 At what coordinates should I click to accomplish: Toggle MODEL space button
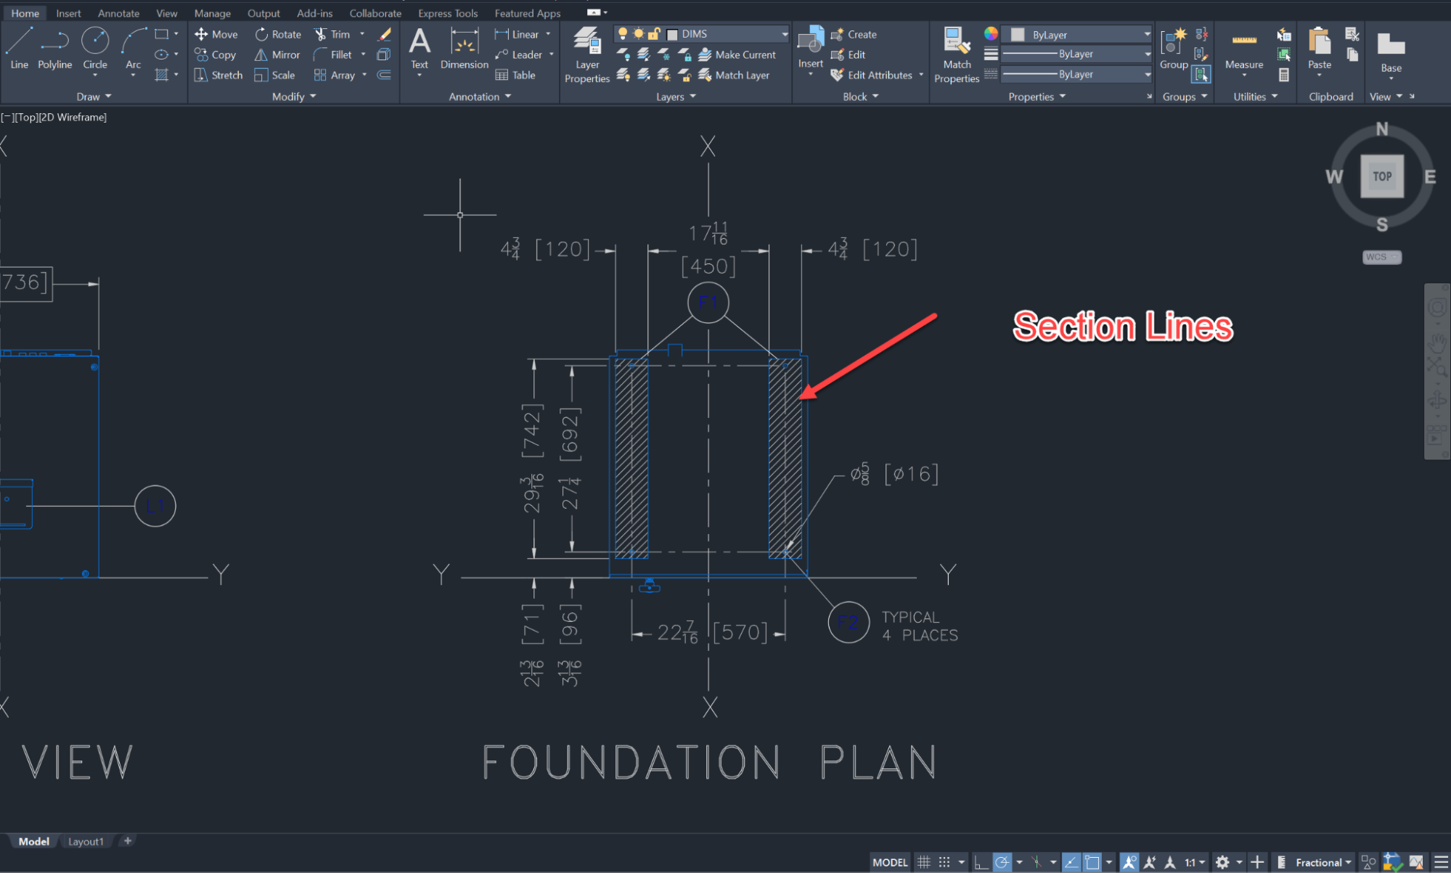[x=890, y=862]
